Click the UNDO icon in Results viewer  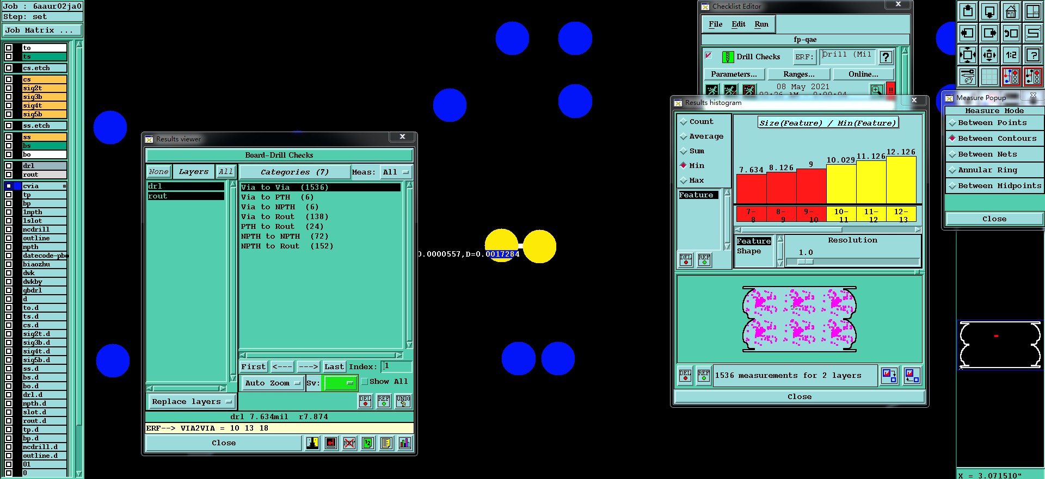(403, 401)
